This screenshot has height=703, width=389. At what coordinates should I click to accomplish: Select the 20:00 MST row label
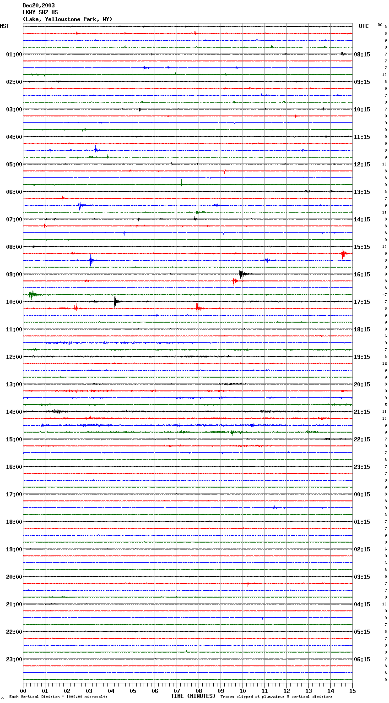coord(14,577)
